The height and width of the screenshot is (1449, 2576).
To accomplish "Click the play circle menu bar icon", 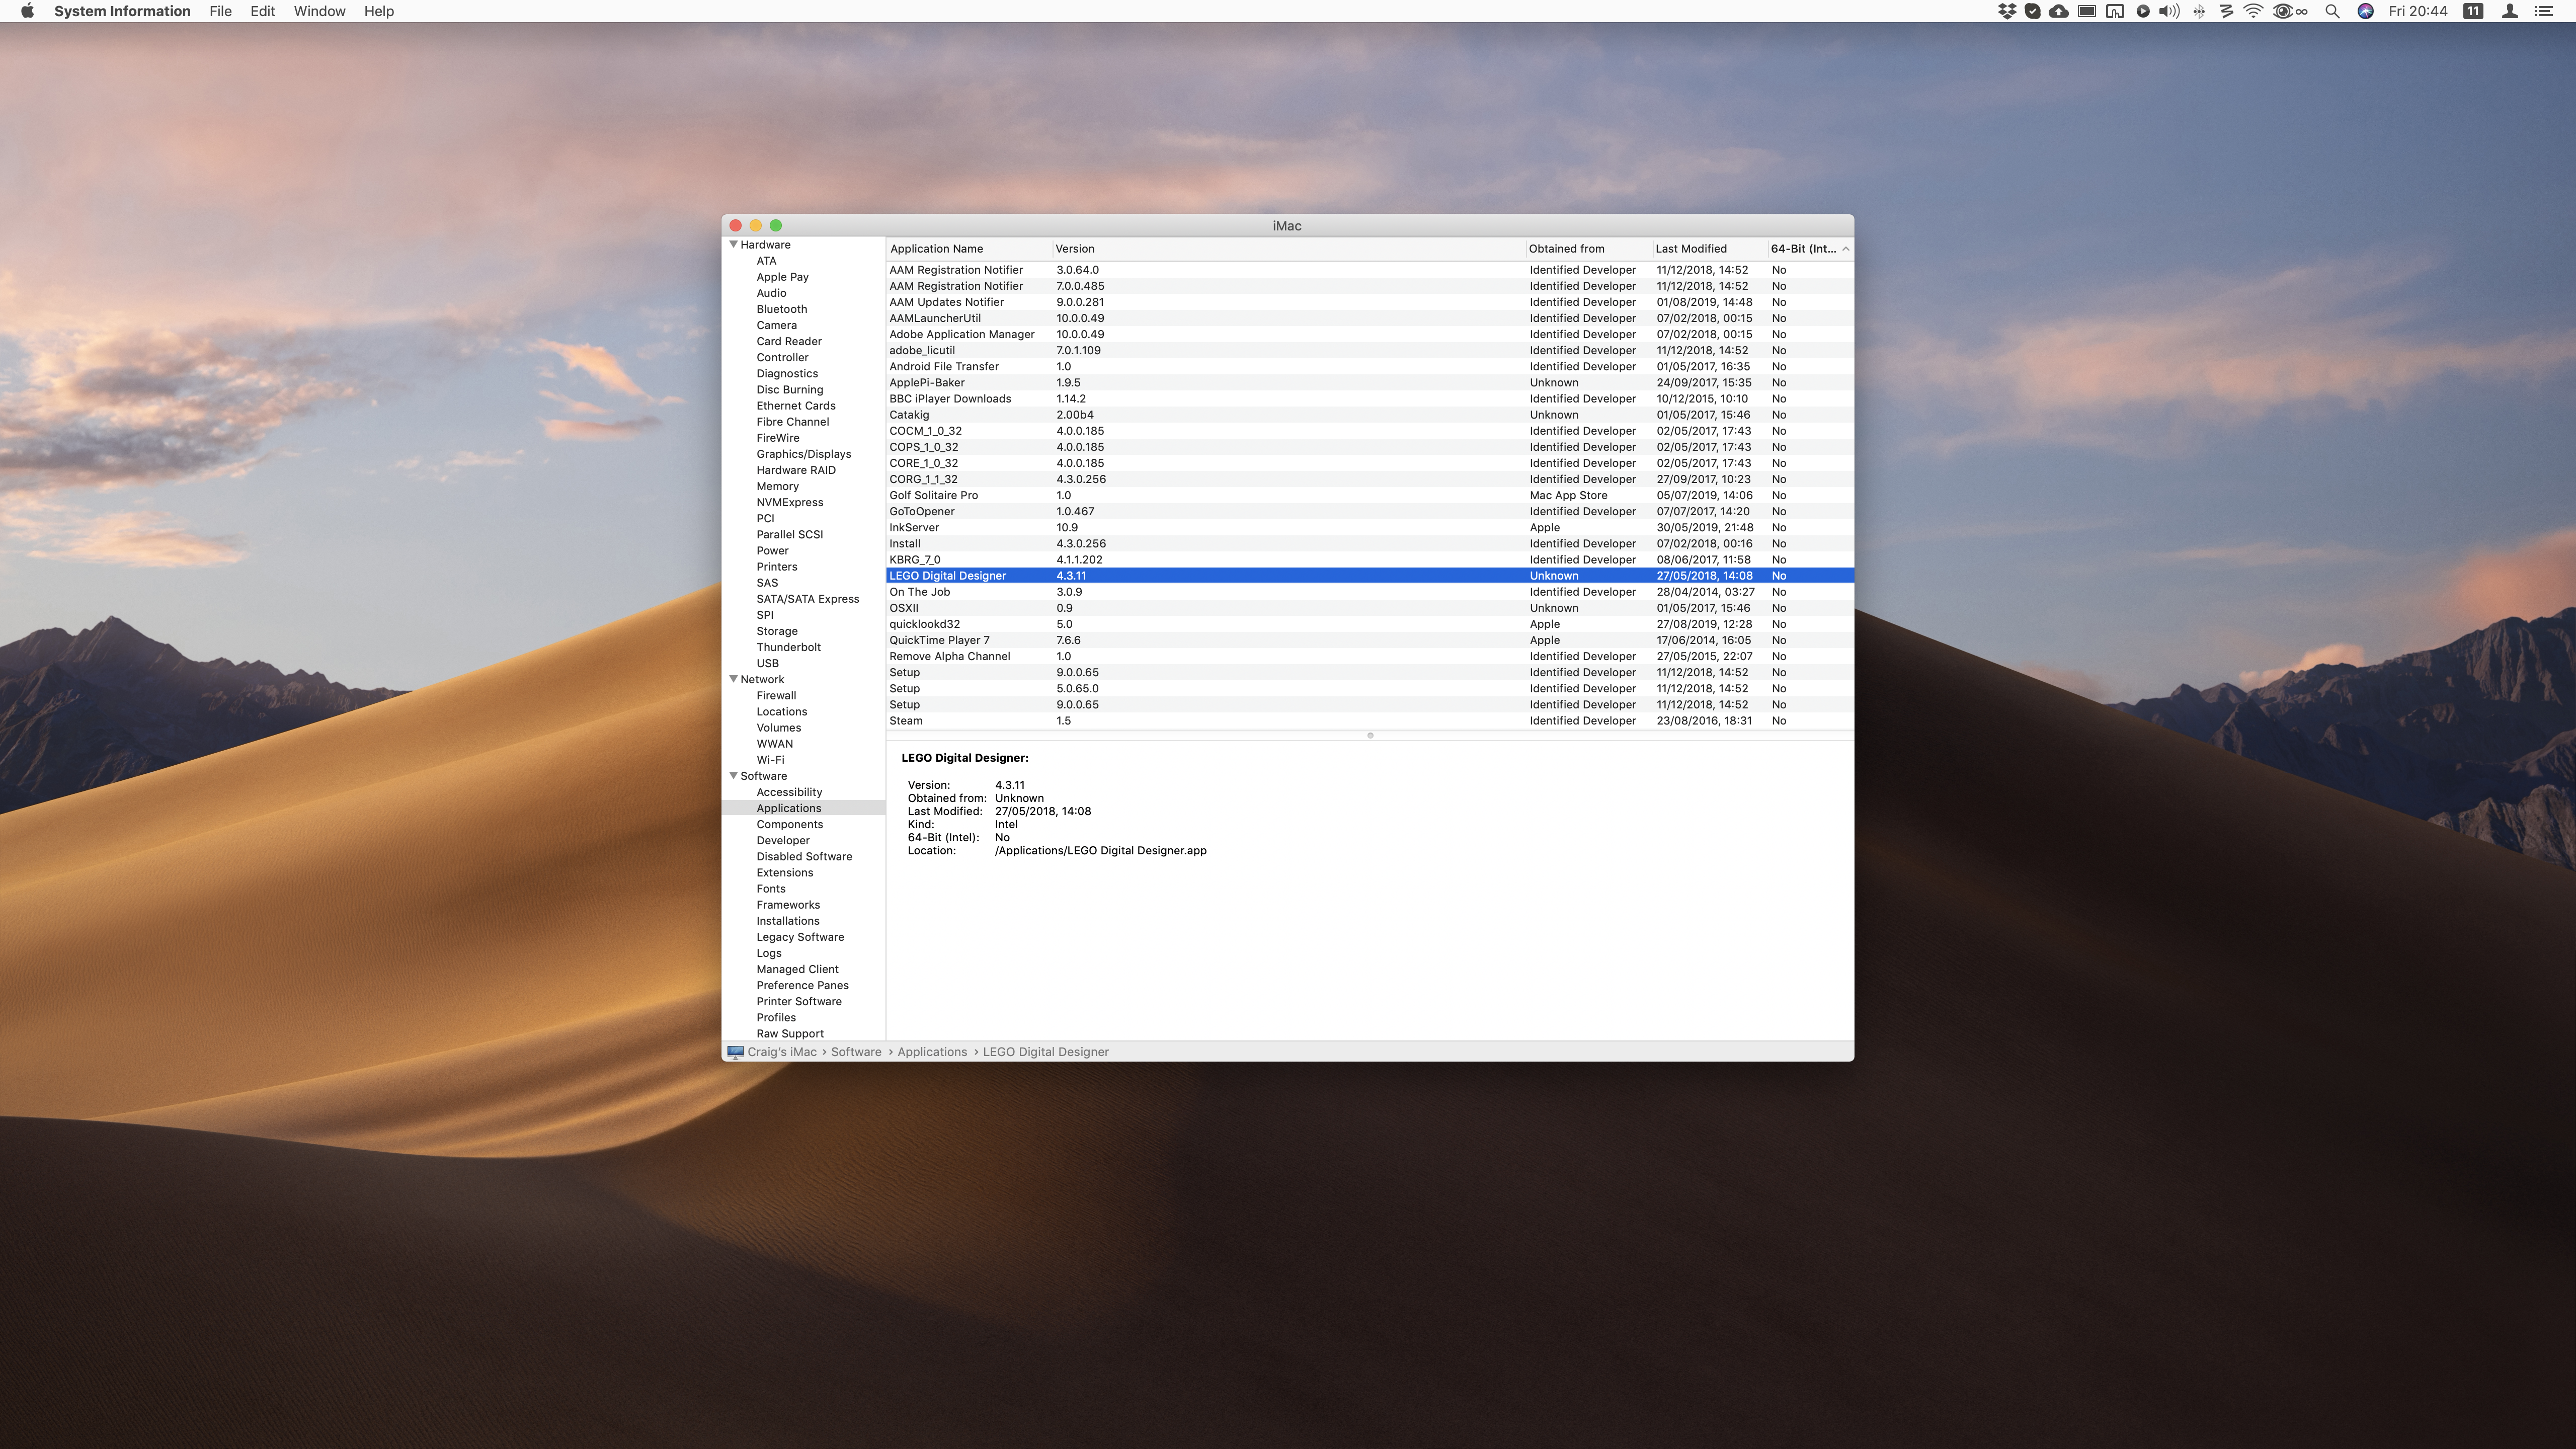I will pyautogui.click(x=2143, y=11).
